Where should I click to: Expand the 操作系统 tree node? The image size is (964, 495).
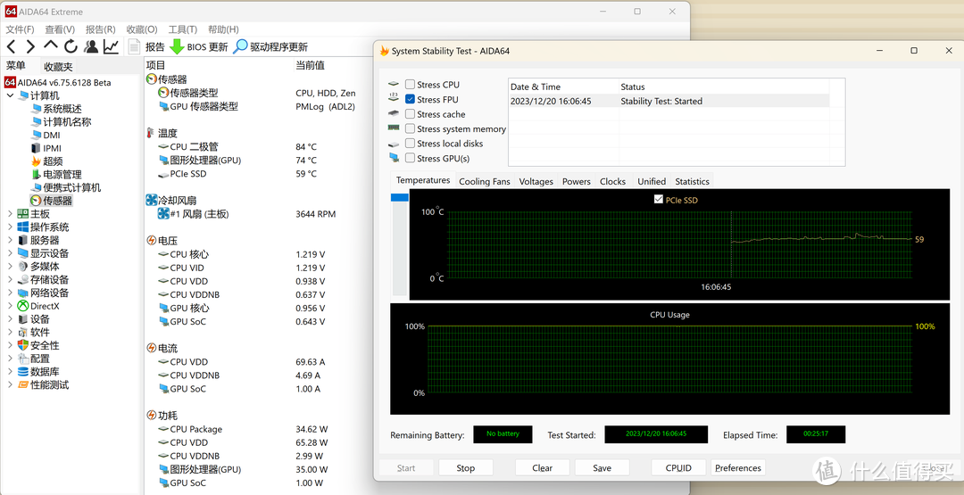(x=10, y=227)
